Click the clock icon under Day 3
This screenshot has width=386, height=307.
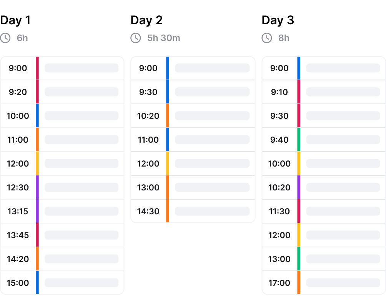point(267,38)
